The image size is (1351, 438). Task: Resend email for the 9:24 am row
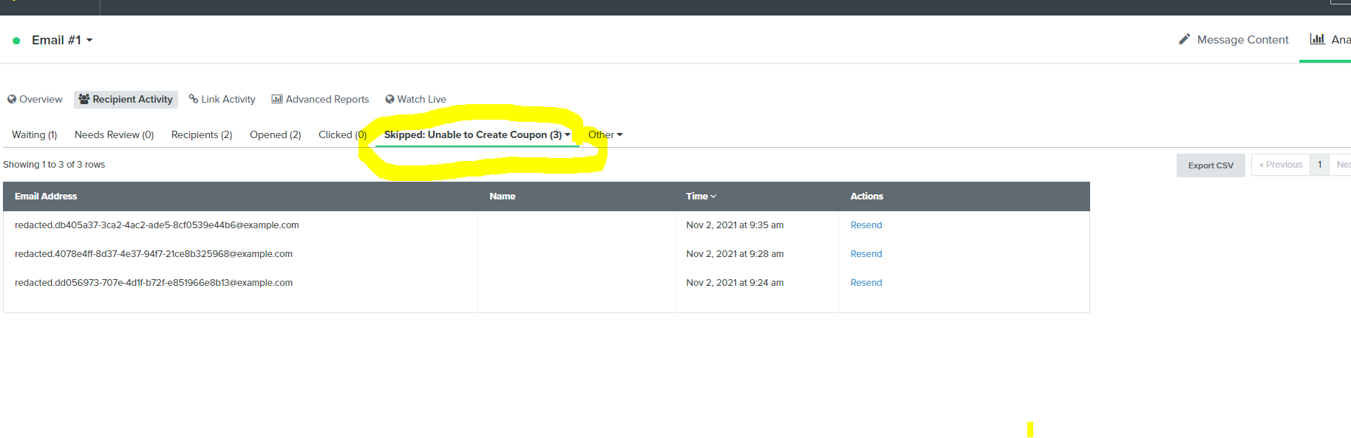[x=866, y=283]
